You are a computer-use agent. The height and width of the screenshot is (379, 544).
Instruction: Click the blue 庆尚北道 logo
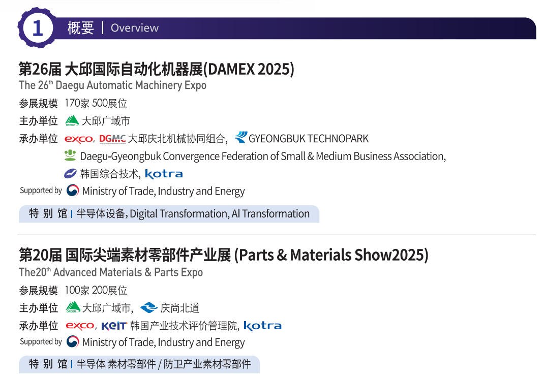pyautogui.click(x=149, y=307)
